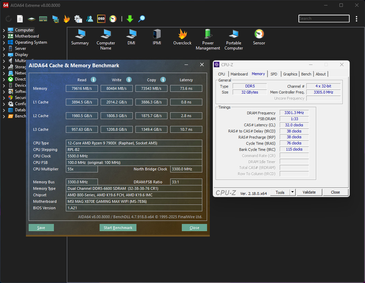Open the magnifier search toolbar icon
The width and height of the screenshot is (365, 283).
point(142,19)
